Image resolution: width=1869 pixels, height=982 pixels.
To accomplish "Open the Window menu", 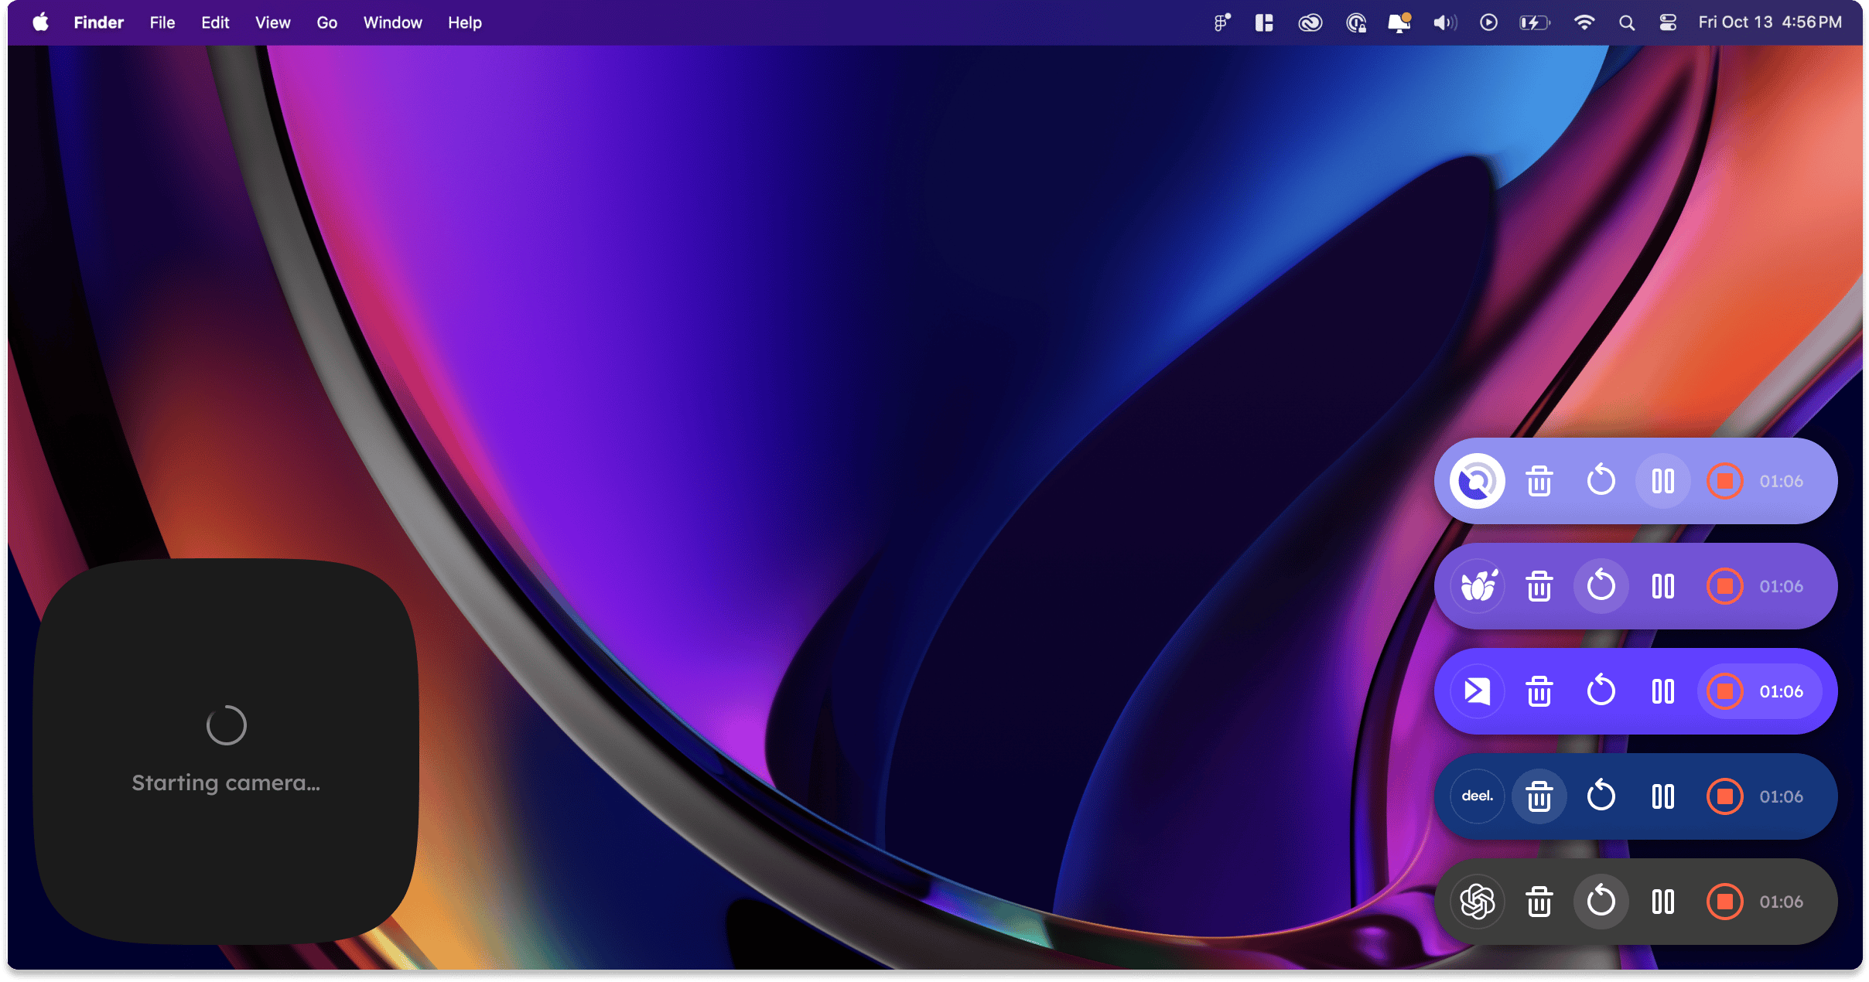I will click(393, 22).
